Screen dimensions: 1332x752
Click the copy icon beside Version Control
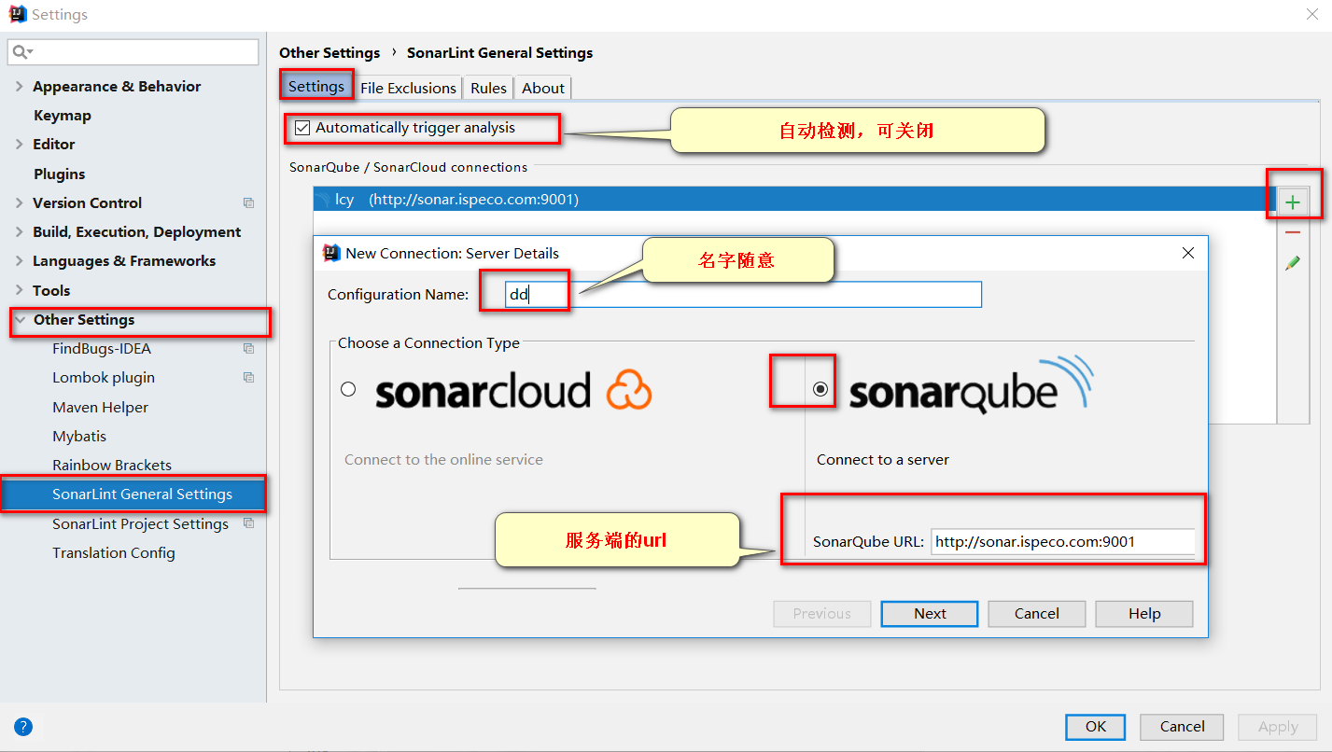(x=248, y=202)
